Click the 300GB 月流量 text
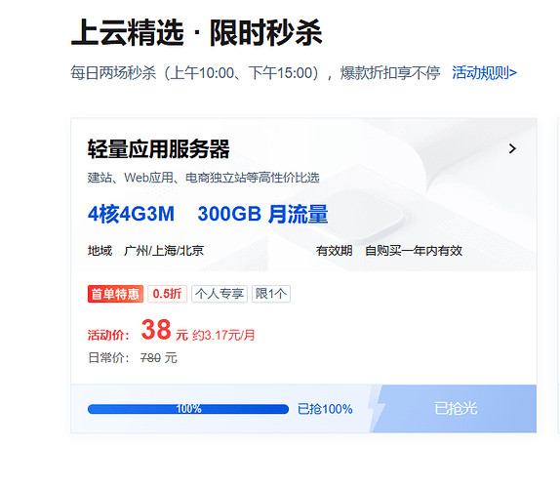This screenshot has height=488, width=560. tap(262, 214)
